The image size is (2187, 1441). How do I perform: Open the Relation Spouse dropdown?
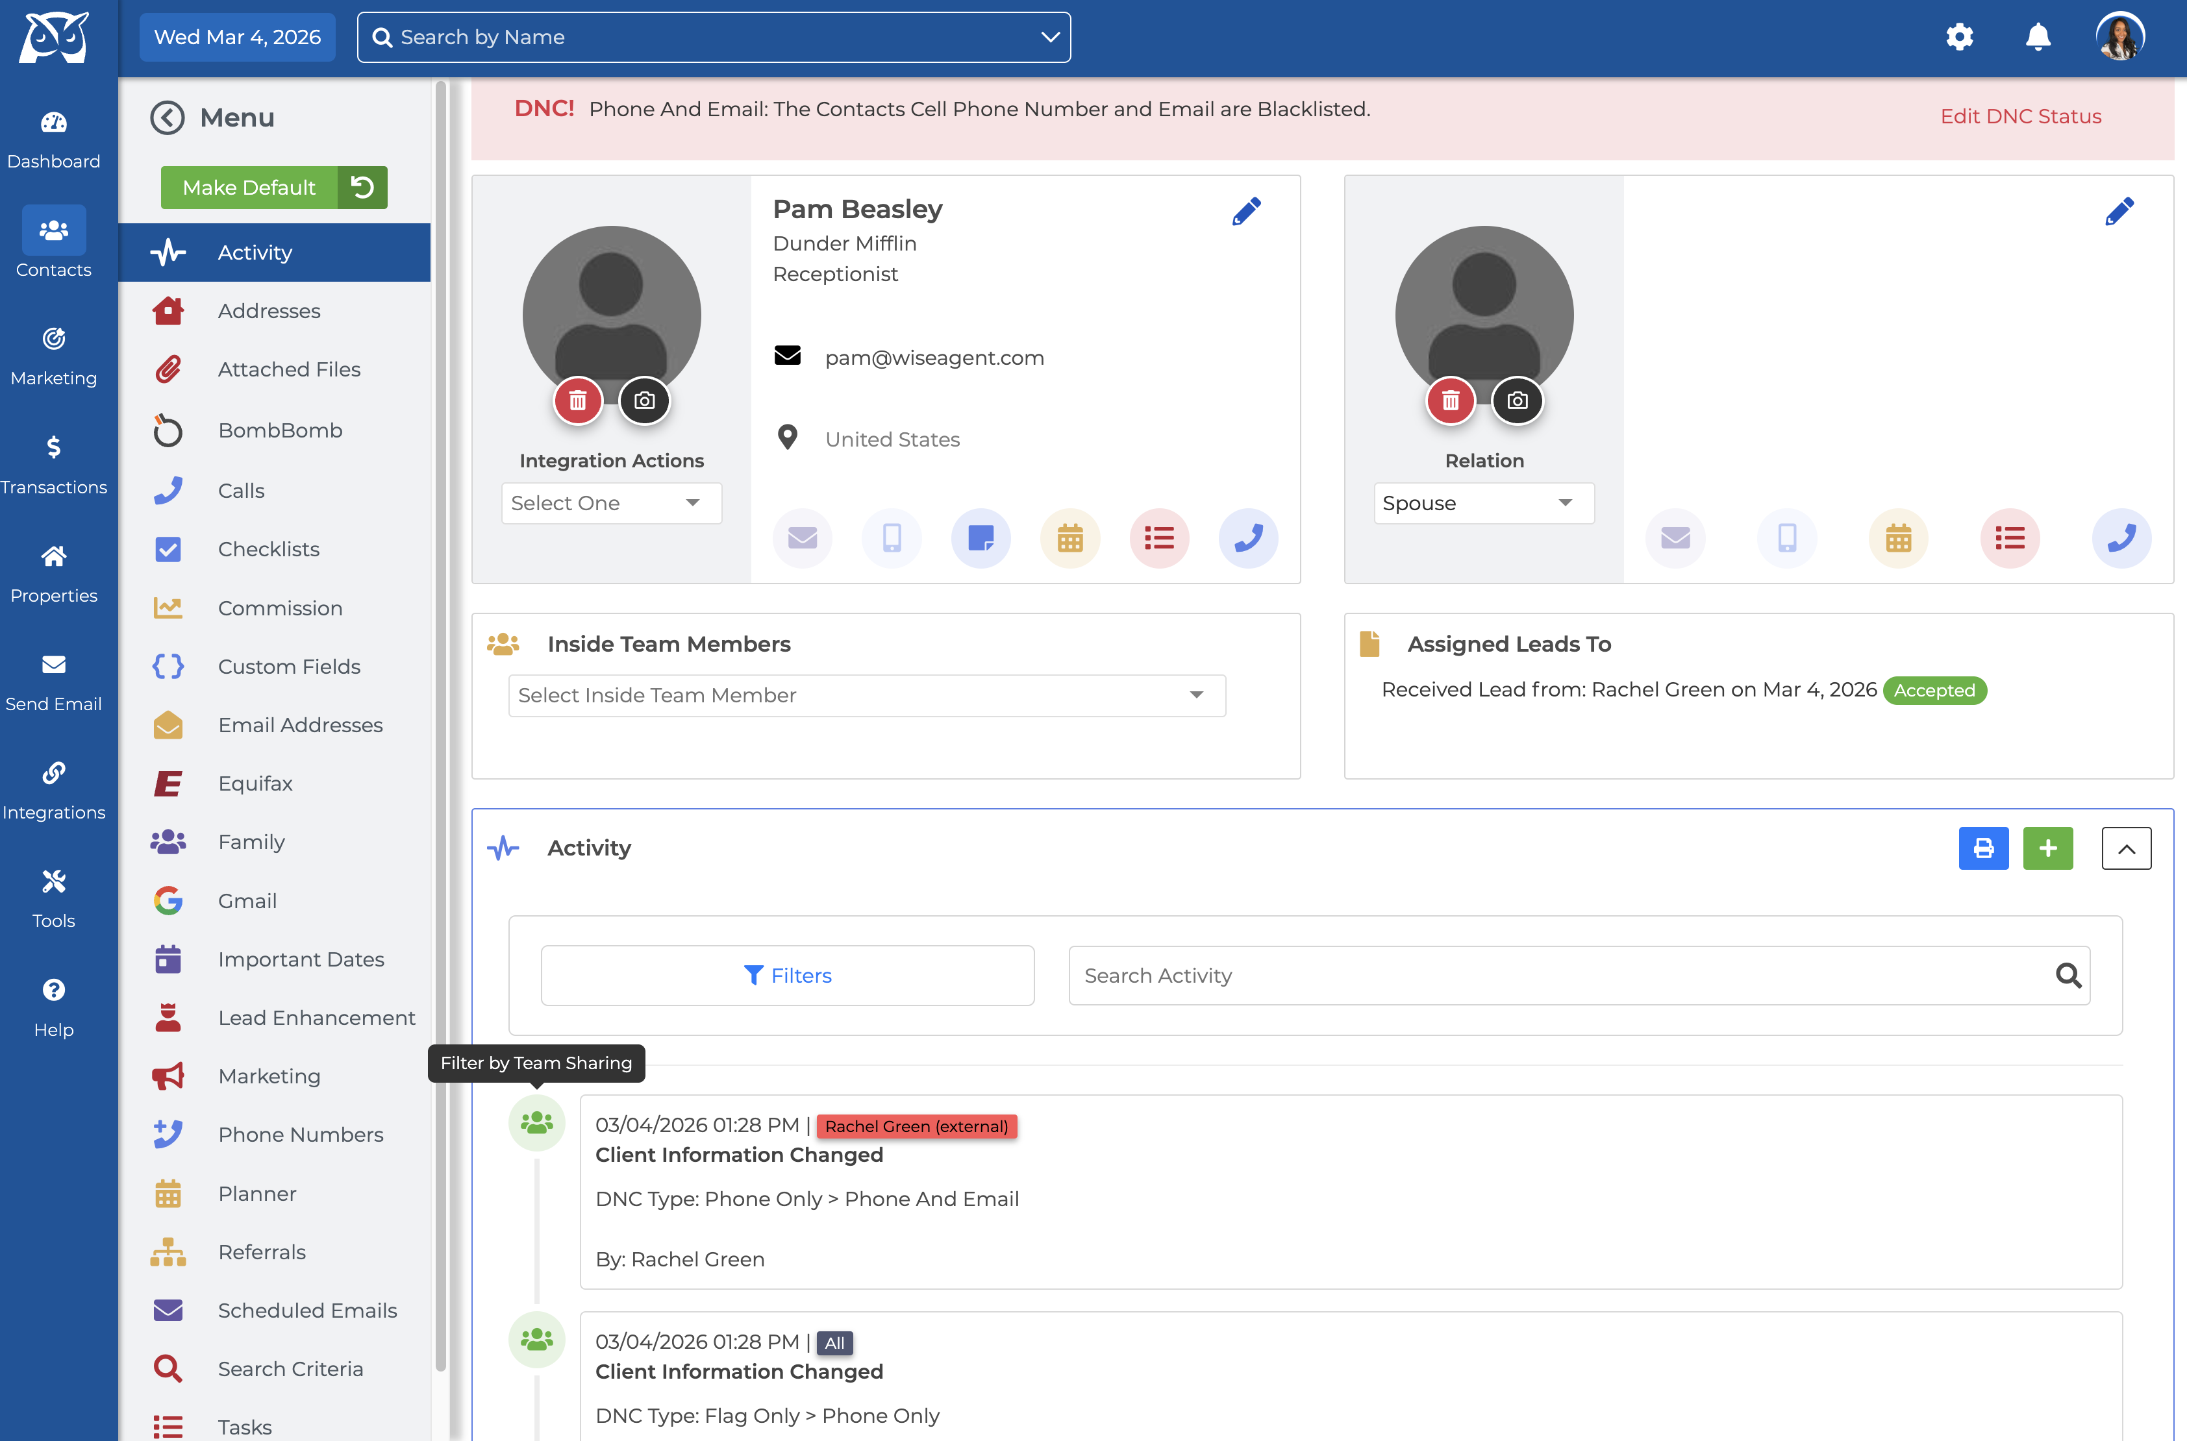click(x=1484, y=504)
